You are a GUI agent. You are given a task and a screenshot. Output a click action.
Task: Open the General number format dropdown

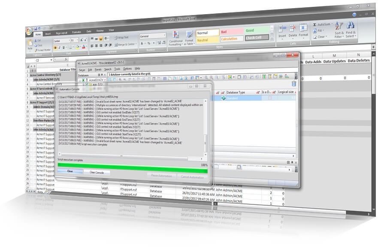[x=164, y=35]
